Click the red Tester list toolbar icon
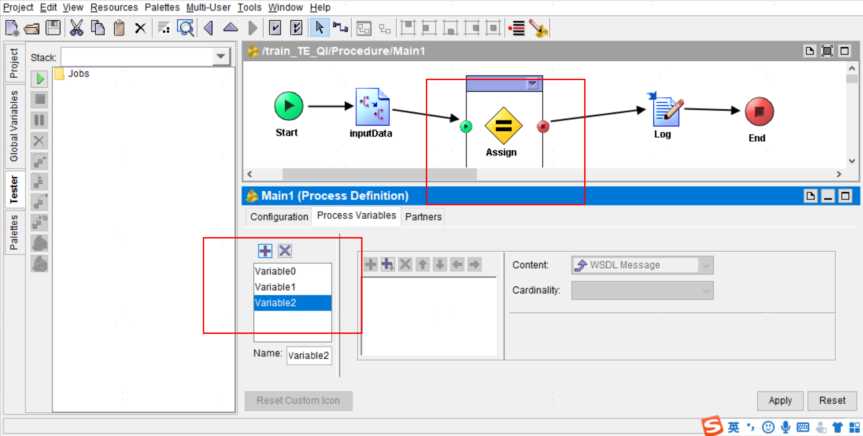 [x=517, y=28]
